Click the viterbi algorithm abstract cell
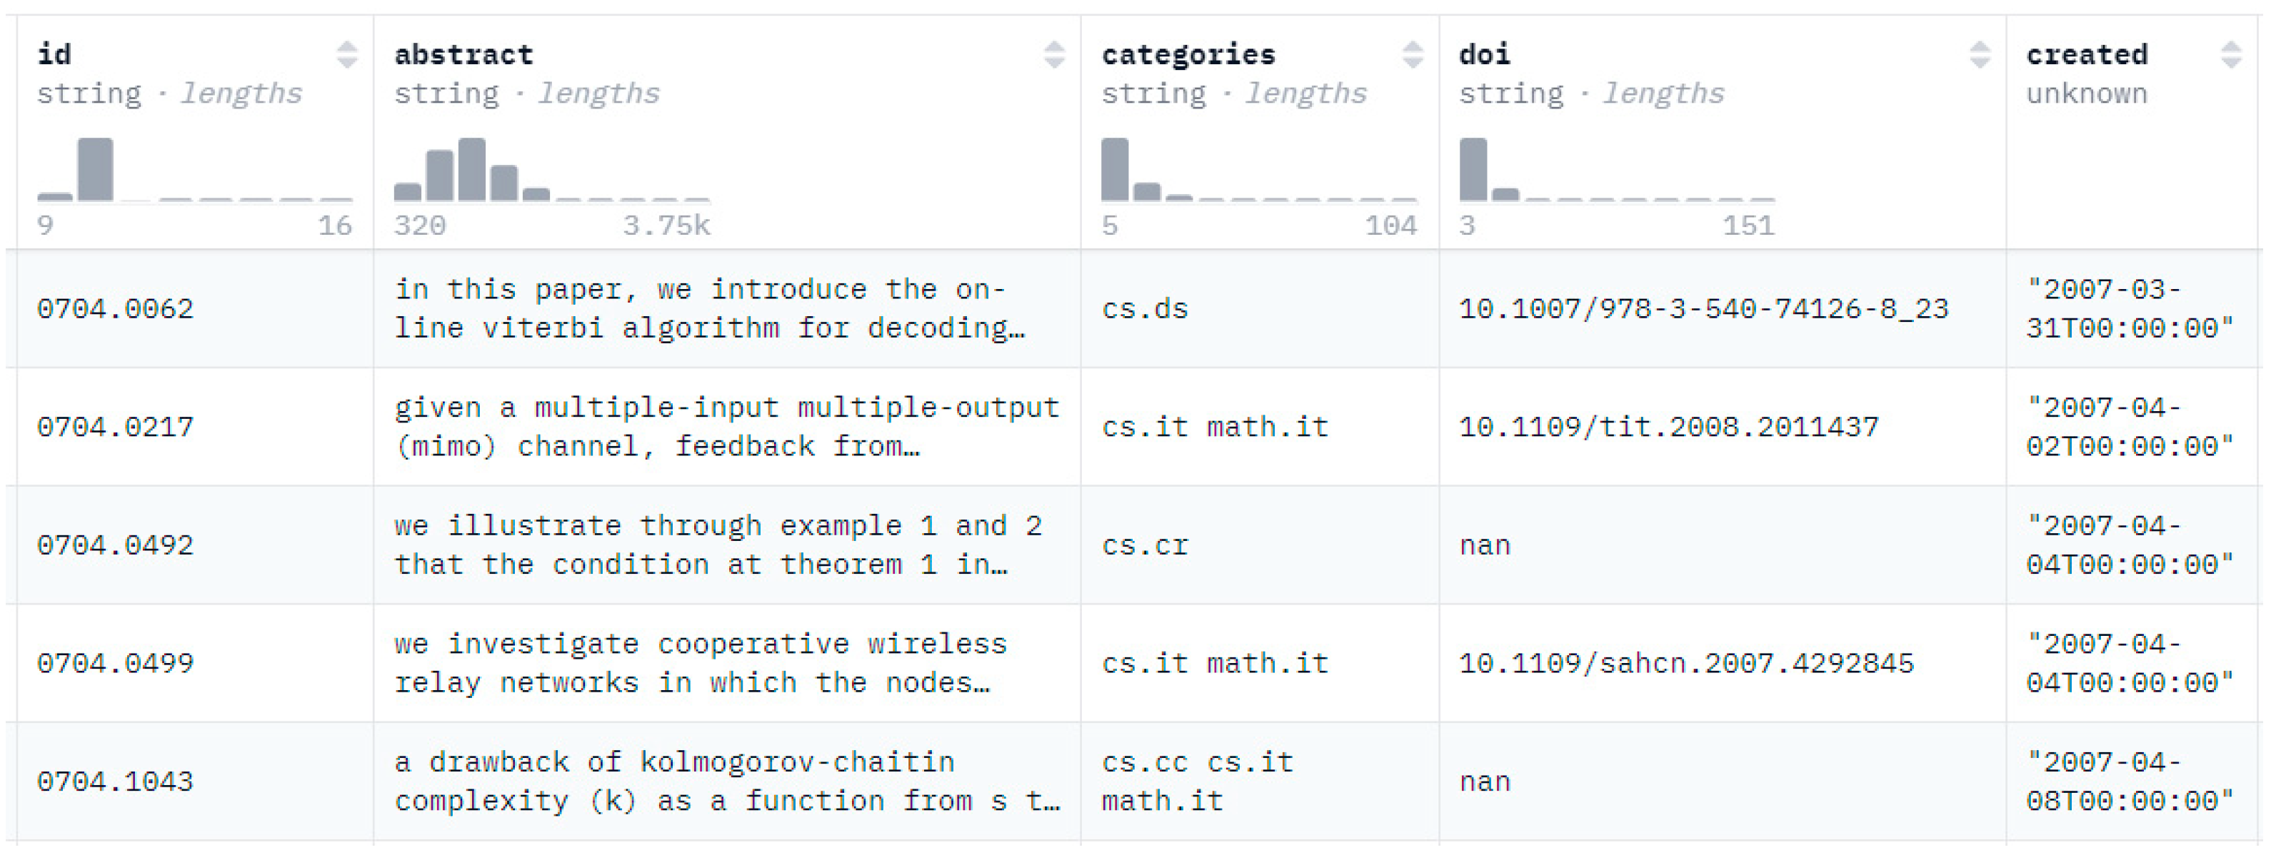This screenshot has height=855, width=2271. [x=709, y=310]
